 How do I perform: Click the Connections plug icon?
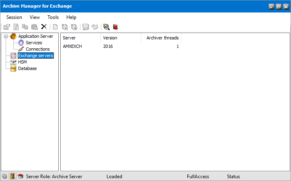(x=21, y=49)
